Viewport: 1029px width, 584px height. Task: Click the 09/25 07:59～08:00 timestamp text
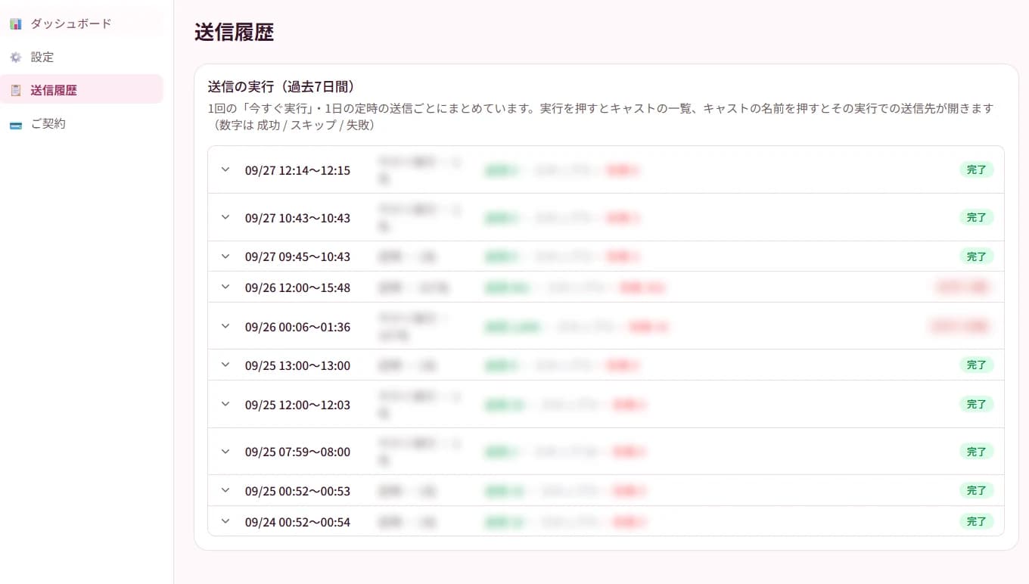pyautogui.click(x=297, y=452)
